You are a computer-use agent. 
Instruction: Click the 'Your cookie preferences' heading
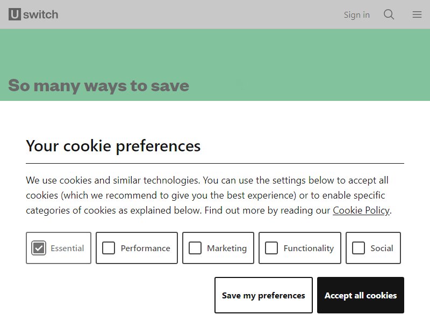113,145
